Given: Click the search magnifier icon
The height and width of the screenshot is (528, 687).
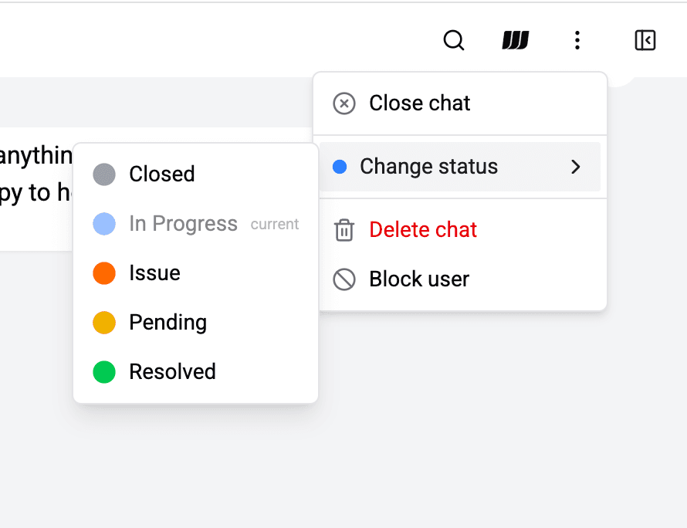Looking at the screenshot, I should (454, 40).
